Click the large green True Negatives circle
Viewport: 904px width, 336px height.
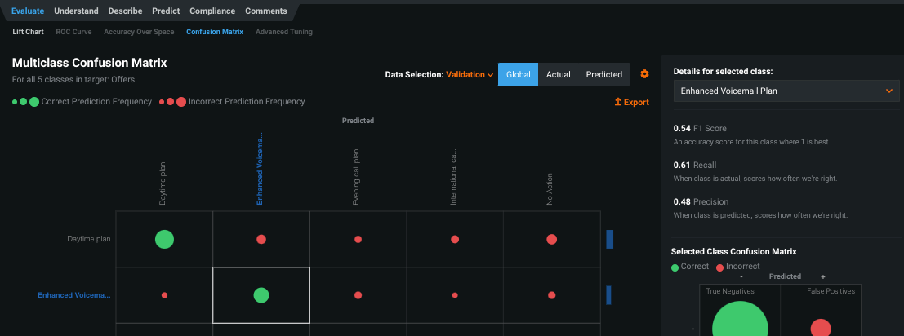coord(740,322)
